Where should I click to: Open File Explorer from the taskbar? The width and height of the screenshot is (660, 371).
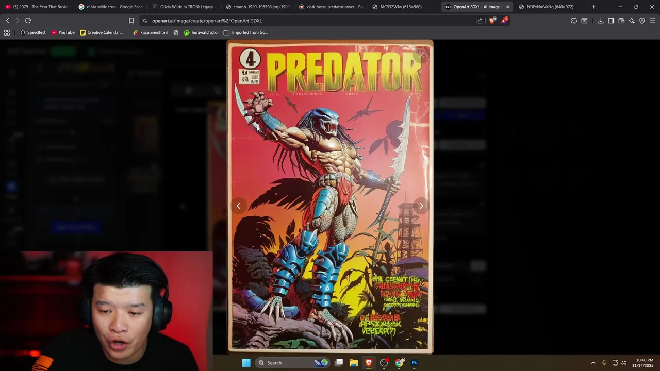354,363
